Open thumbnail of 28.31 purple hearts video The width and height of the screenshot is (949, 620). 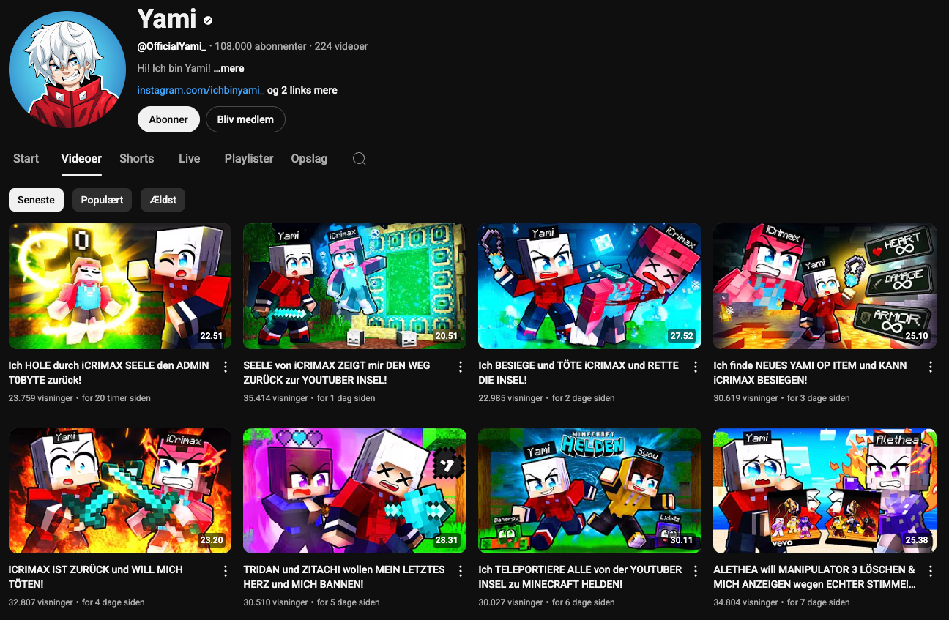(355, 490)
